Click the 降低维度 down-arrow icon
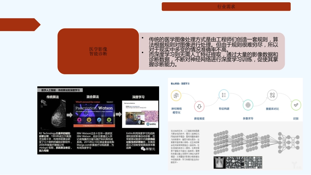Screen dimensions: 311x175 coord(199,106)
